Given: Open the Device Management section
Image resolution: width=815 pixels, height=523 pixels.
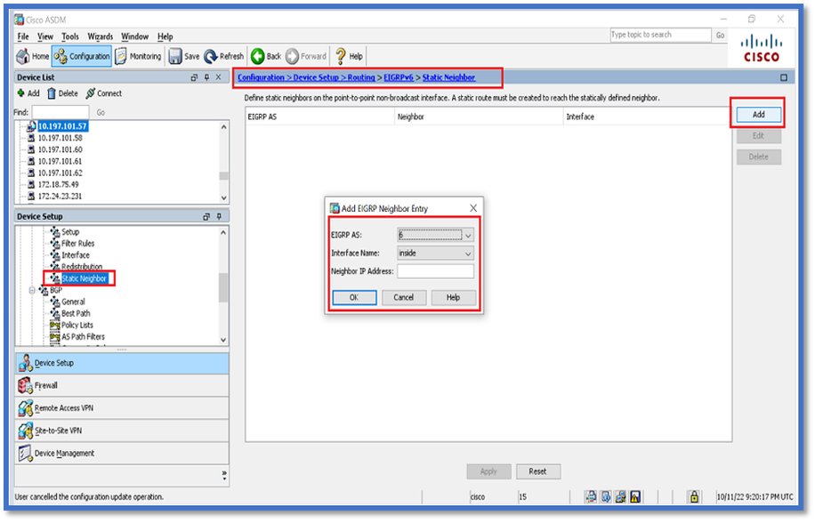Looking at the screenshot, I should pos(122,454).
